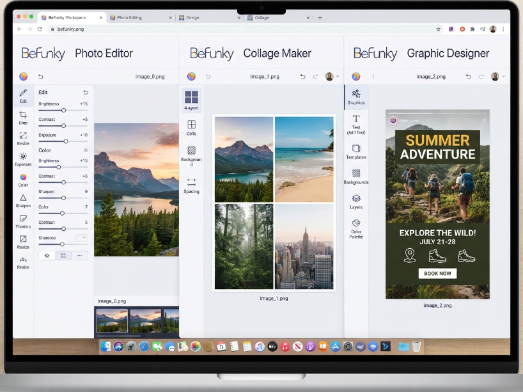Screen dimensions: 523x392
Task: Click undo arrow in Graphic Designer toolbar
Action: click(468, 76)
